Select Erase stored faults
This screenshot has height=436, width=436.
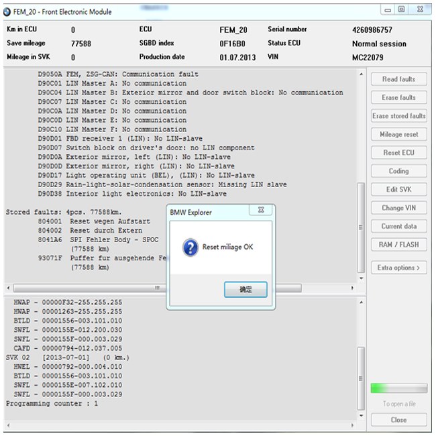pyautogui.click(x=399, y=116)
